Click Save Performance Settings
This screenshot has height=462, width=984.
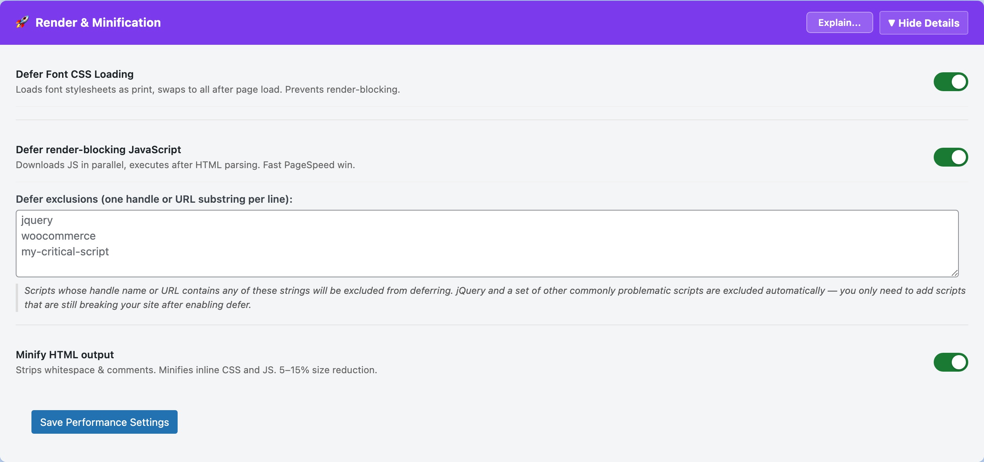click(x=104, y=422)
